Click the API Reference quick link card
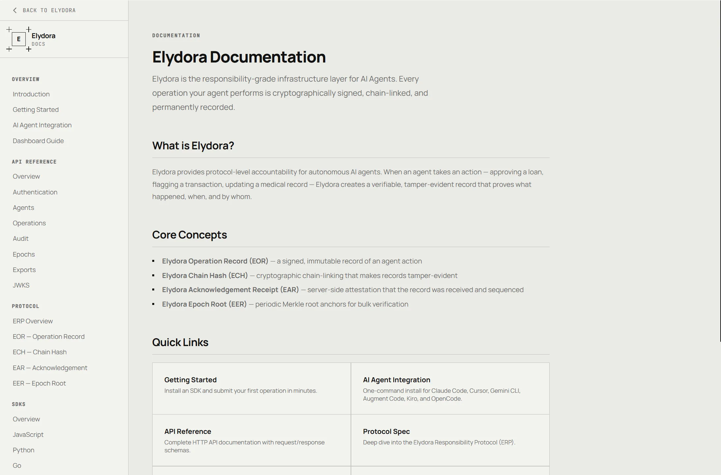 click(251, 440)
